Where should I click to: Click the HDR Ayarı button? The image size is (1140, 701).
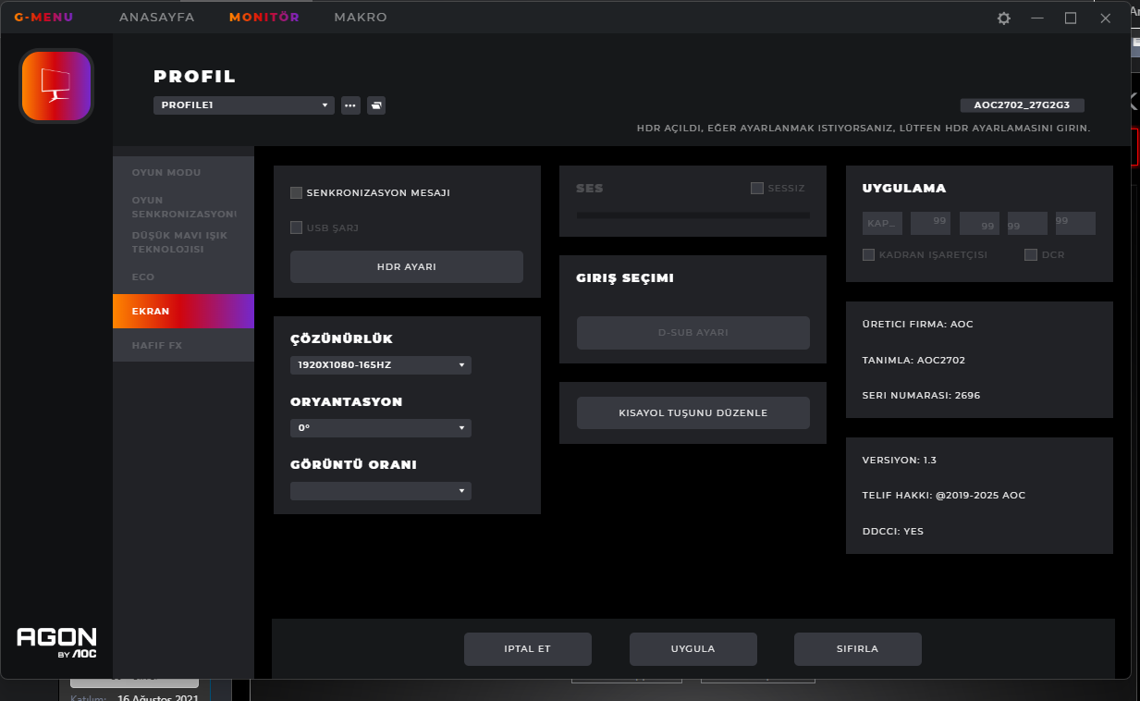point(407,267)
